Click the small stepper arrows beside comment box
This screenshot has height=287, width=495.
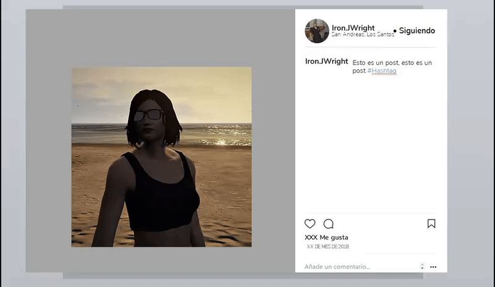(422, 266)
